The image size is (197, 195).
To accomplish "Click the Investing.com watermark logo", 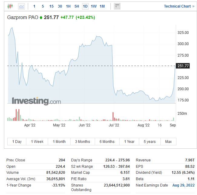I will (x=36, y=101).
